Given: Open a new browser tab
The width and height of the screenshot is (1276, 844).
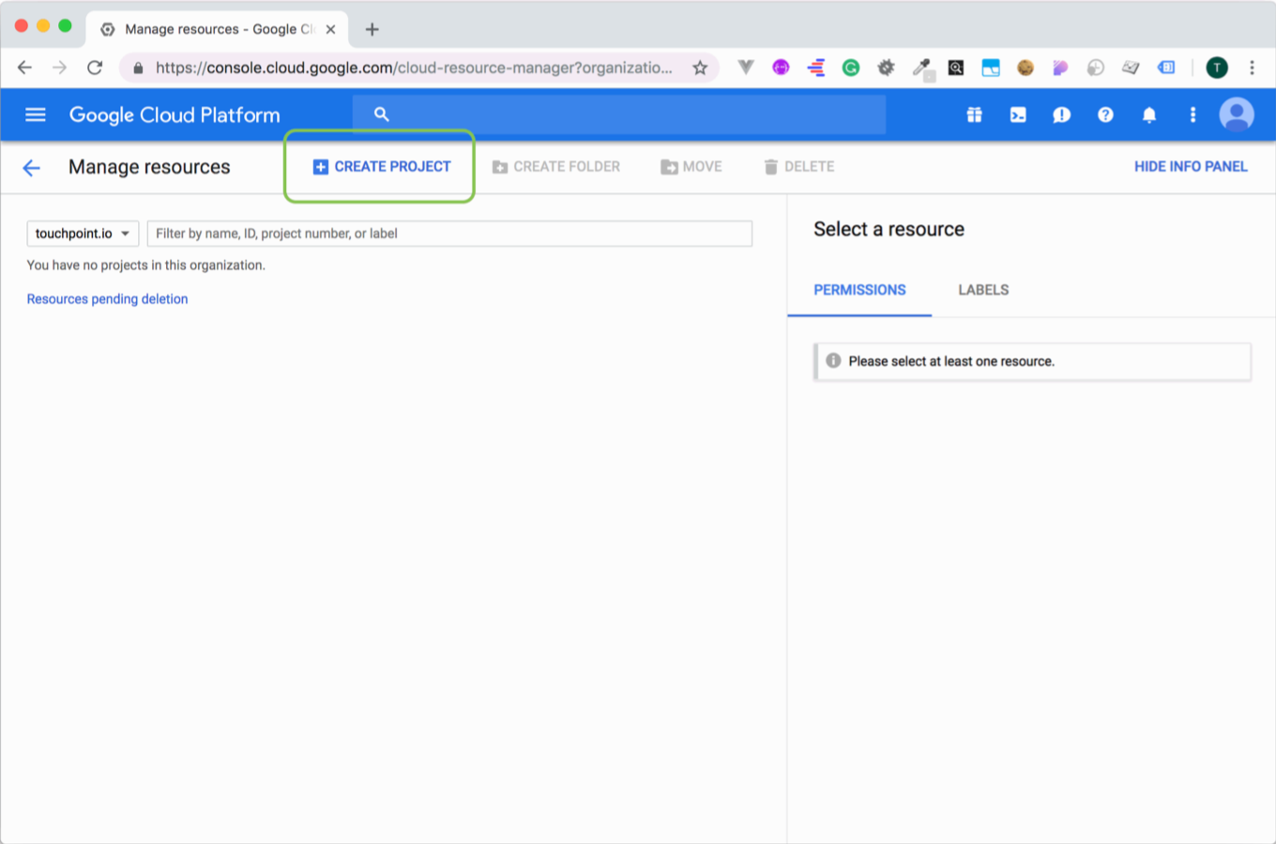Looking at the screenshot, I should 372,29.
